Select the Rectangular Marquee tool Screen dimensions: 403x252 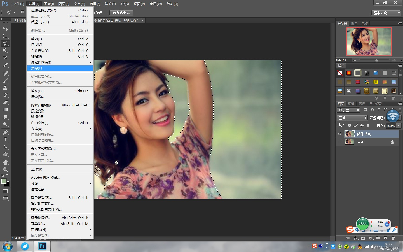[x=5, y=36]
